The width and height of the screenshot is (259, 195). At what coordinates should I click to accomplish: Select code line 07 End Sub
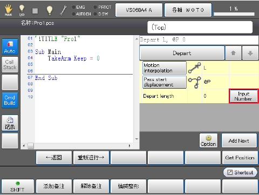46,78
